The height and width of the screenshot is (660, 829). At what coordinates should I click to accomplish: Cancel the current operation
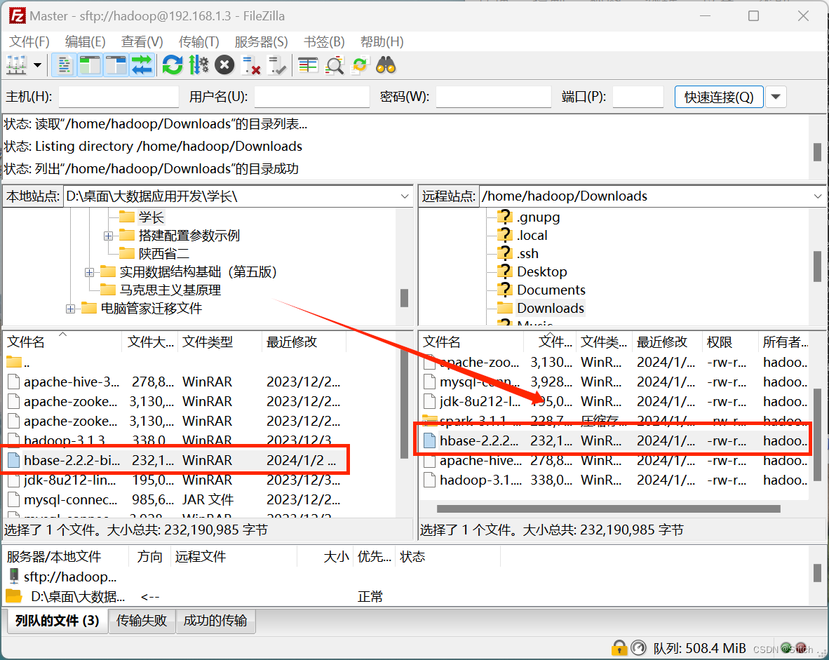coord(224,65)
